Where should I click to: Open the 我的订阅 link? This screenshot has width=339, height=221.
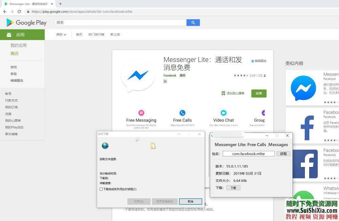(x=12, y=107)
